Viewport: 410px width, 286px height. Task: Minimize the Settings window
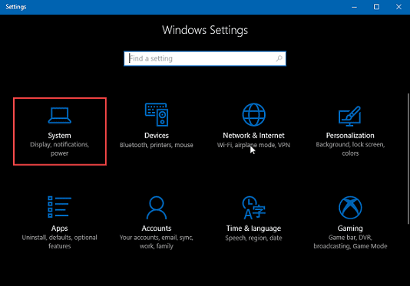[354, 7]
